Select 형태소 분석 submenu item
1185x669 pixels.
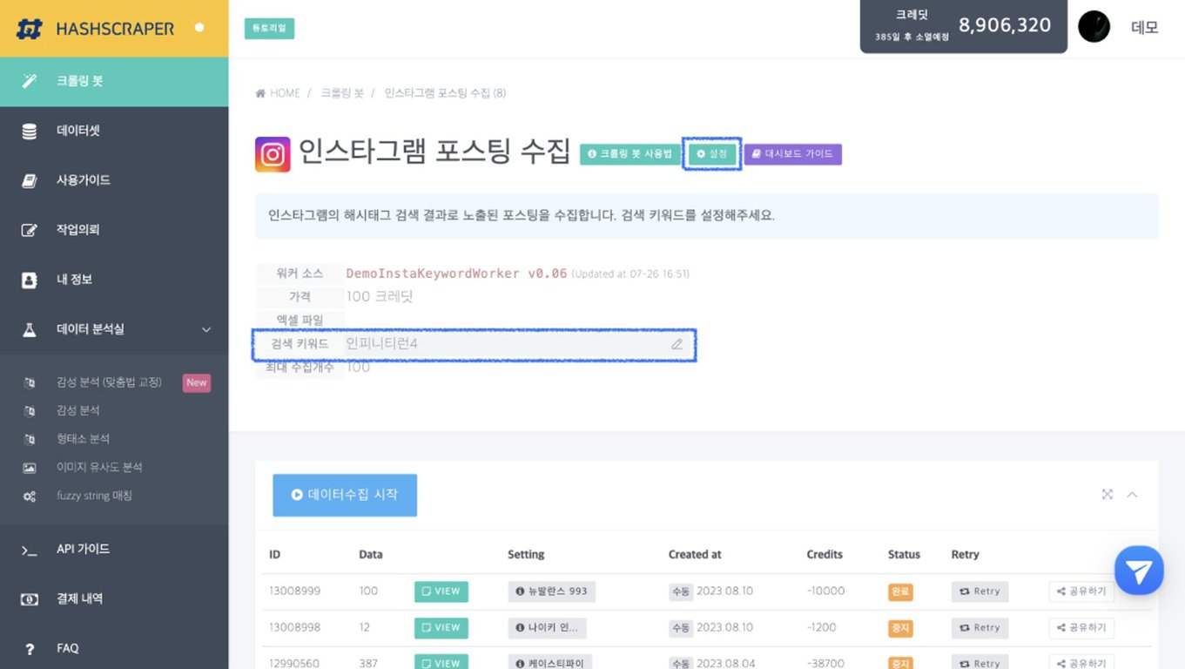(x=83, y=439)
